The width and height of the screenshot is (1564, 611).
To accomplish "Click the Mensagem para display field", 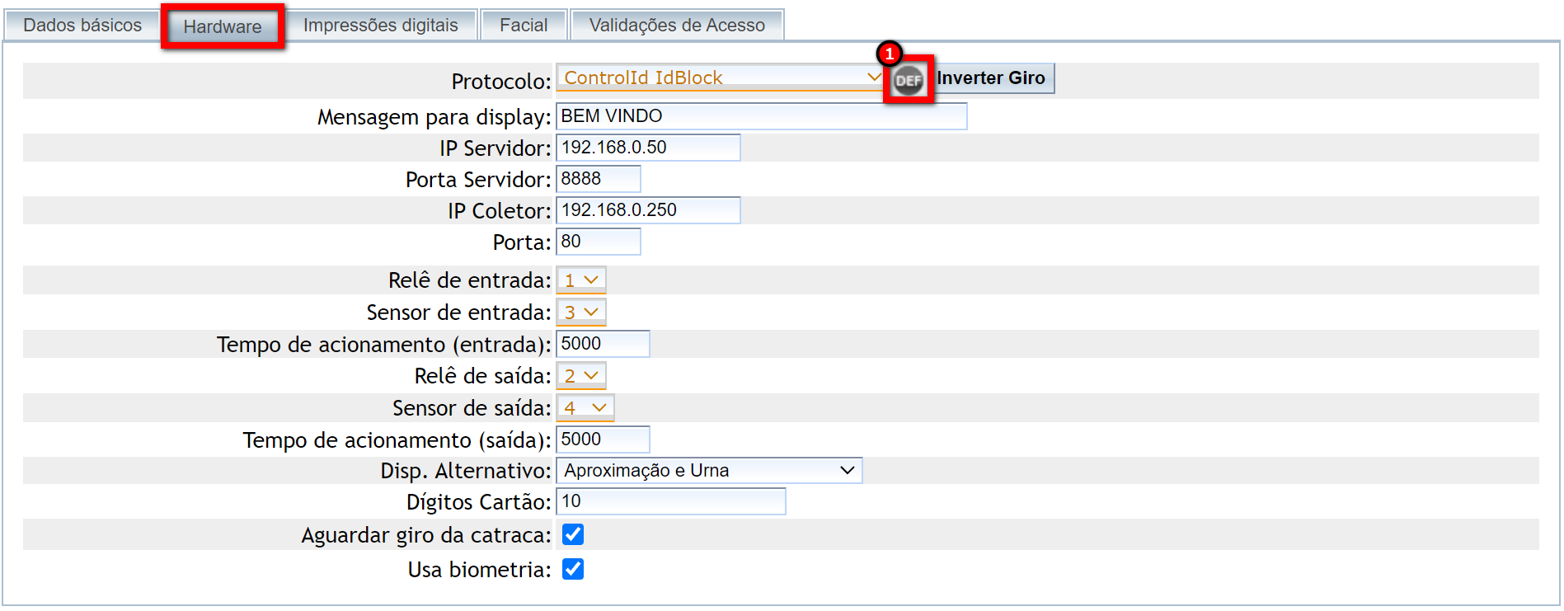I will [761, 116].
